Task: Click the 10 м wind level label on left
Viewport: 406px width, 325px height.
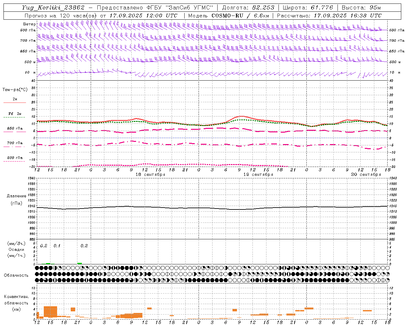Action: [30, 73]
